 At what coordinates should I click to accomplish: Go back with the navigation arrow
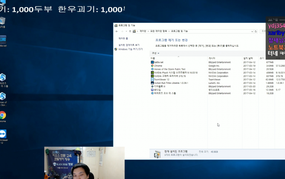tap(117, 31)
